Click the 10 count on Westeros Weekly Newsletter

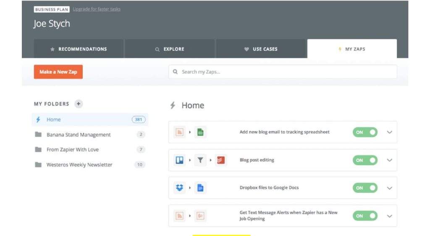pyautogui.click(x=139, y=165)
